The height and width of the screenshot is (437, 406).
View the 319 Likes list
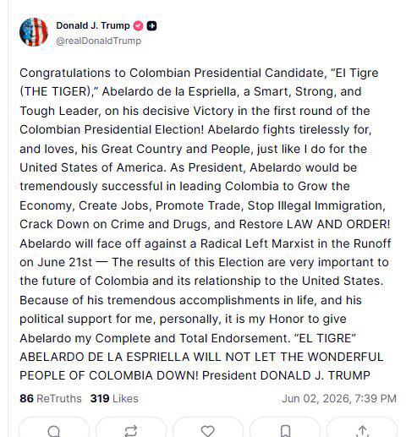[114, 398]
